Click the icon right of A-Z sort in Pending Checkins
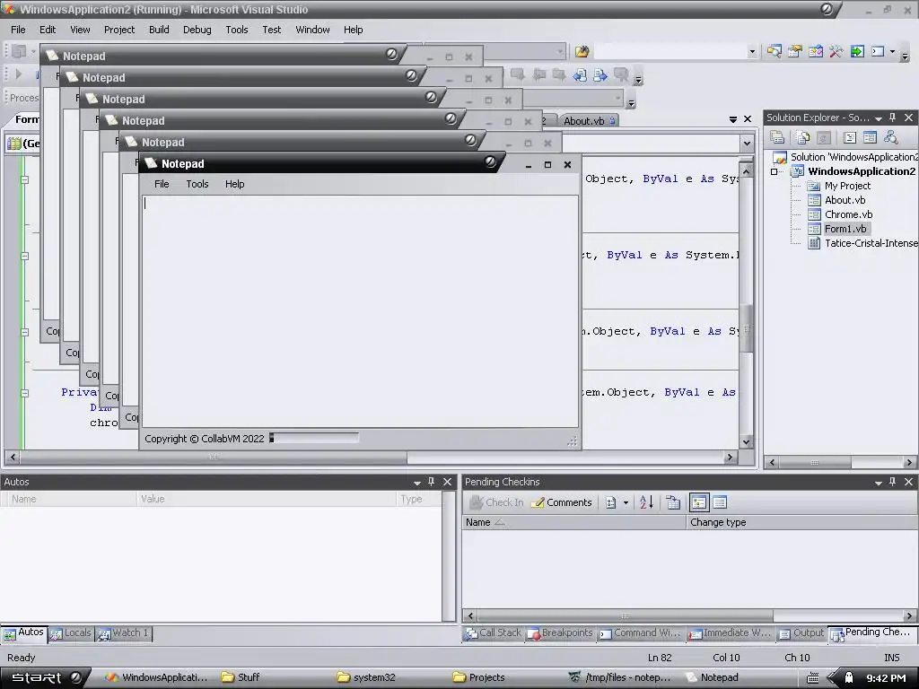This screenshot has width=919, height=689. click(x=673, y=502)
